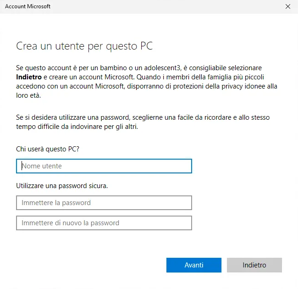
Task: Go back using the grey Indietro button
Action: (254, 265)
